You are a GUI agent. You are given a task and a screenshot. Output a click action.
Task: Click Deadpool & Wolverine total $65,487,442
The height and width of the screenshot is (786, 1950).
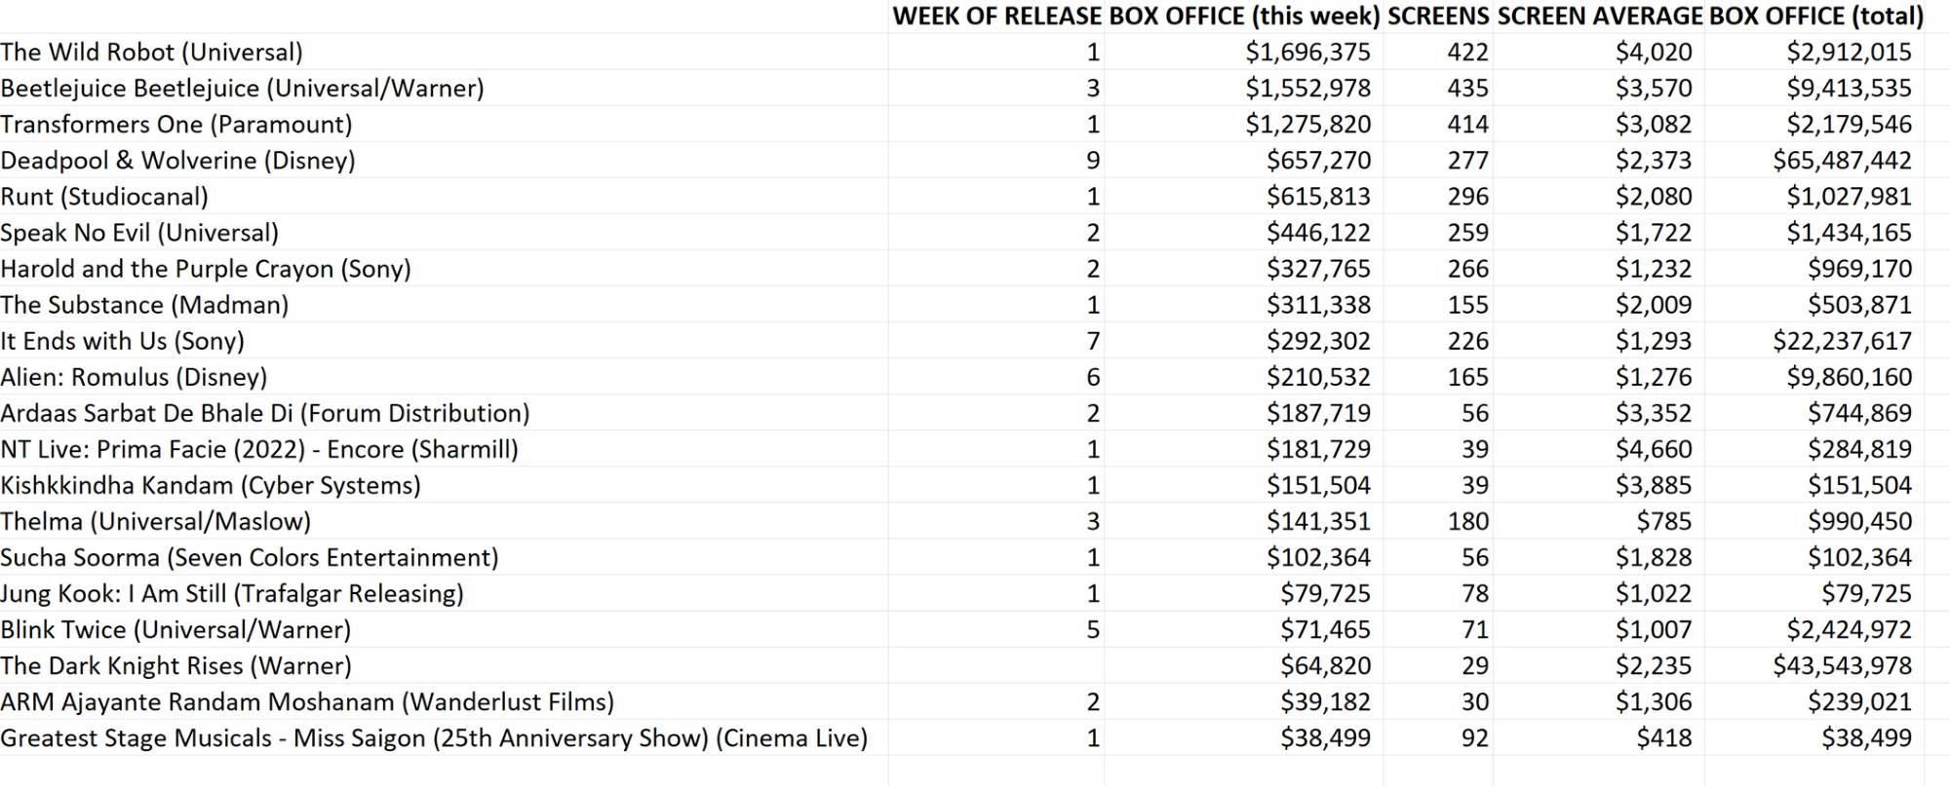(1842, 161)
